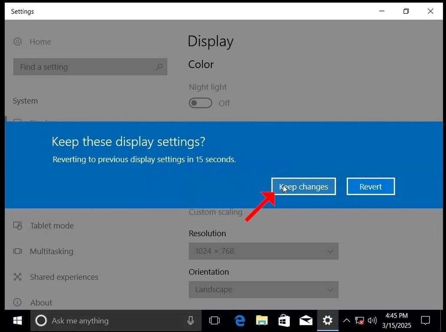Expand the Orientation dropdown set to Landscape
446x332 pixels.
tap(263, 290)
